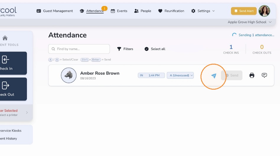Click the paper plane send icon

click(x=214, y=76)
